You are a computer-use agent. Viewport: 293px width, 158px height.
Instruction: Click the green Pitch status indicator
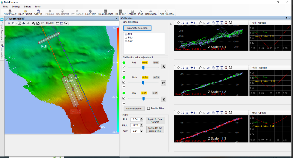click(x=124, y=77)
